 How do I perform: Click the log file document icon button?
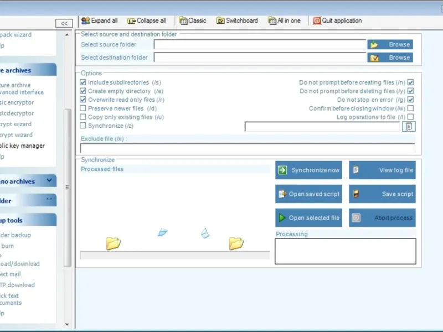tap(409, 127)
